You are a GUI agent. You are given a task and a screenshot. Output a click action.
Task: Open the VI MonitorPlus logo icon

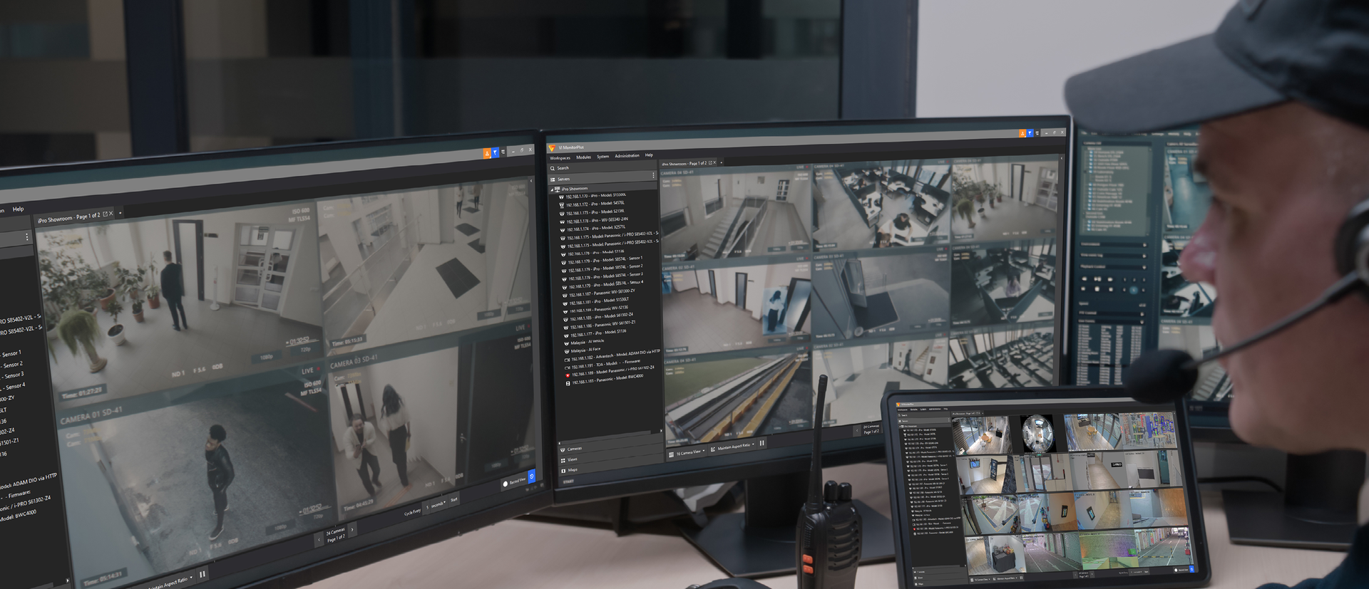point(552,147)
